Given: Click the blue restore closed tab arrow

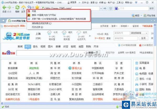Looking at the screenshot, I should coord(29,7).
